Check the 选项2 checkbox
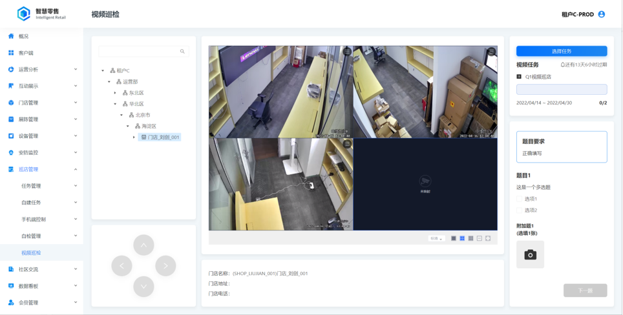This screenshot has height=315, width=623. 519,210
